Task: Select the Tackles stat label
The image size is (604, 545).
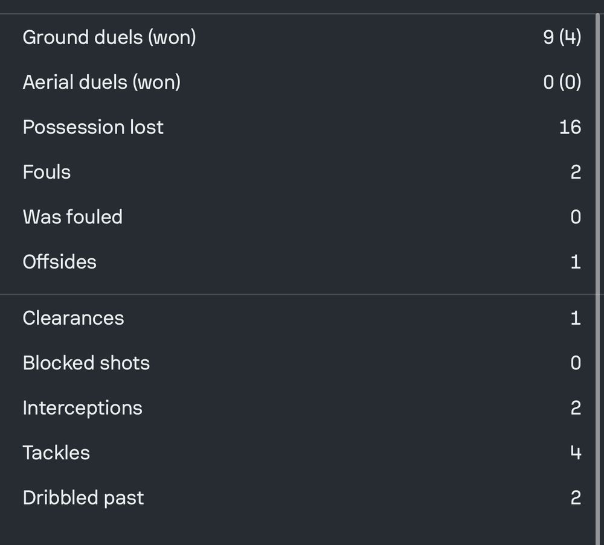Action: click(56, 453)
